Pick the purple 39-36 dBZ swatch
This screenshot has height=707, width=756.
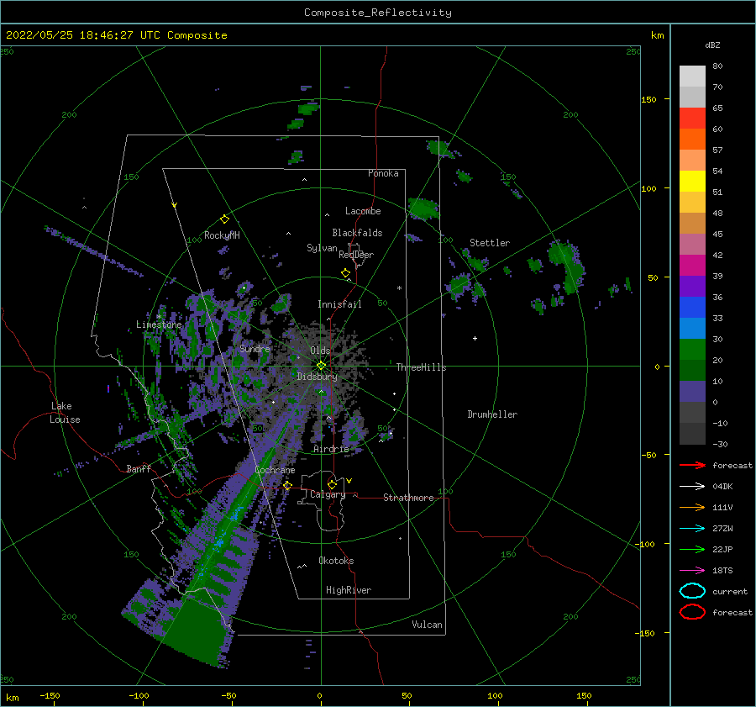[692, 287]
